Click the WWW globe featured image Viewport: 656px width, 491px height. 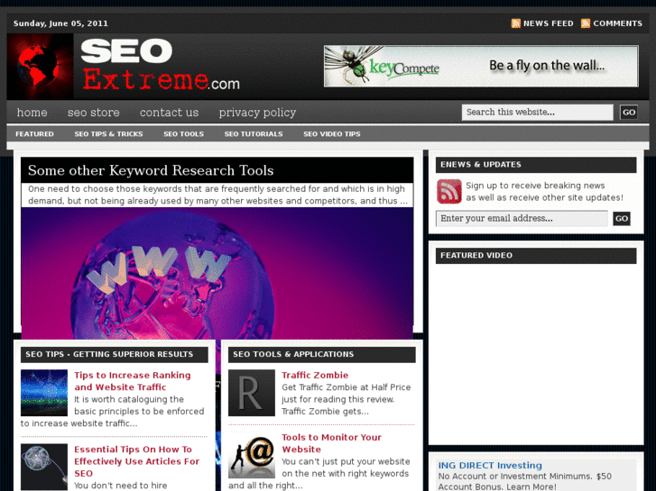tap(217, 273)
